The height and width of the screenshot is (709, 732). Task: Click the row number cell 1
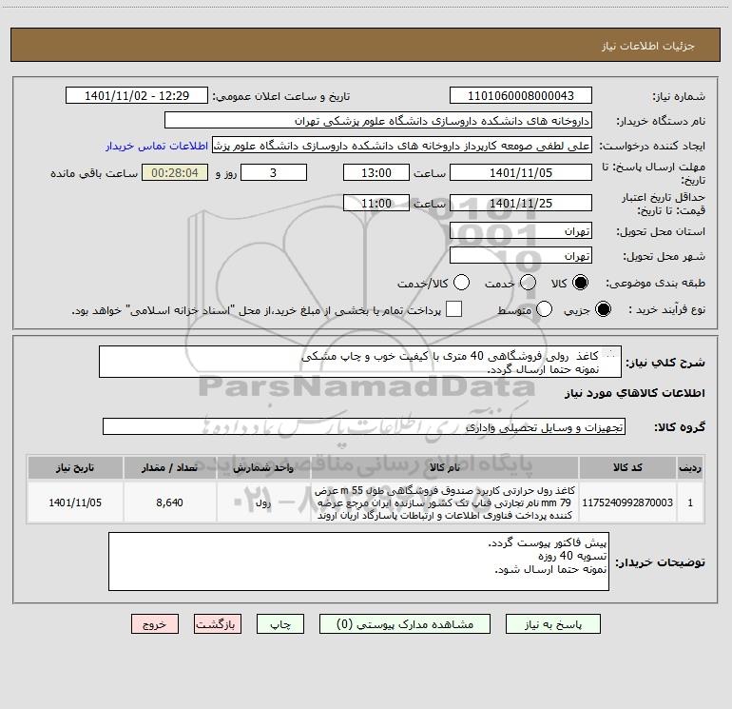690,502
